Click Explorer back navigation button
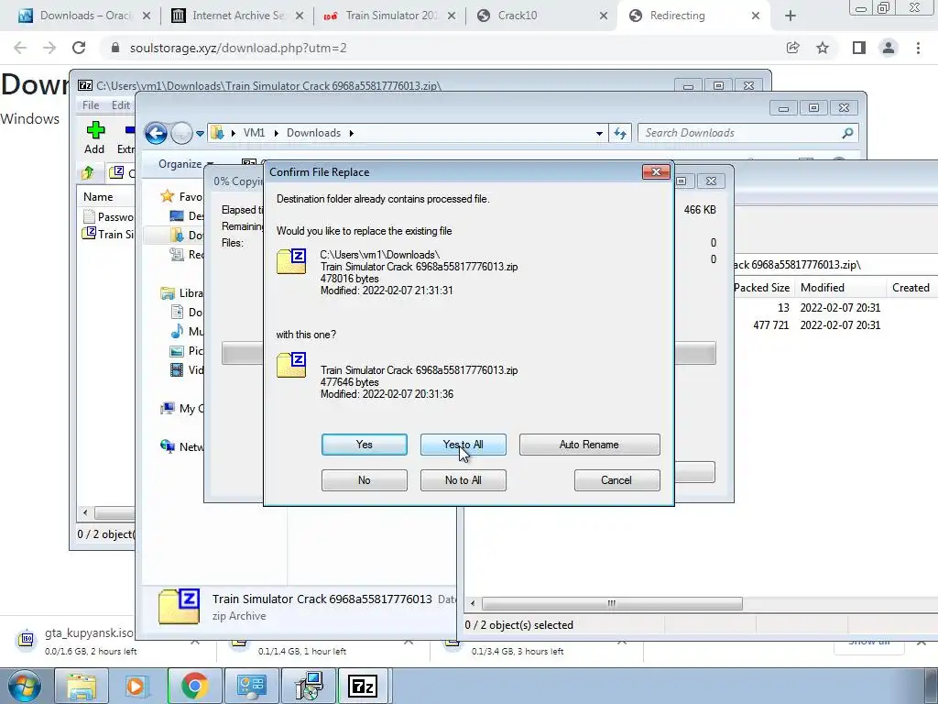 click(156, 133)
